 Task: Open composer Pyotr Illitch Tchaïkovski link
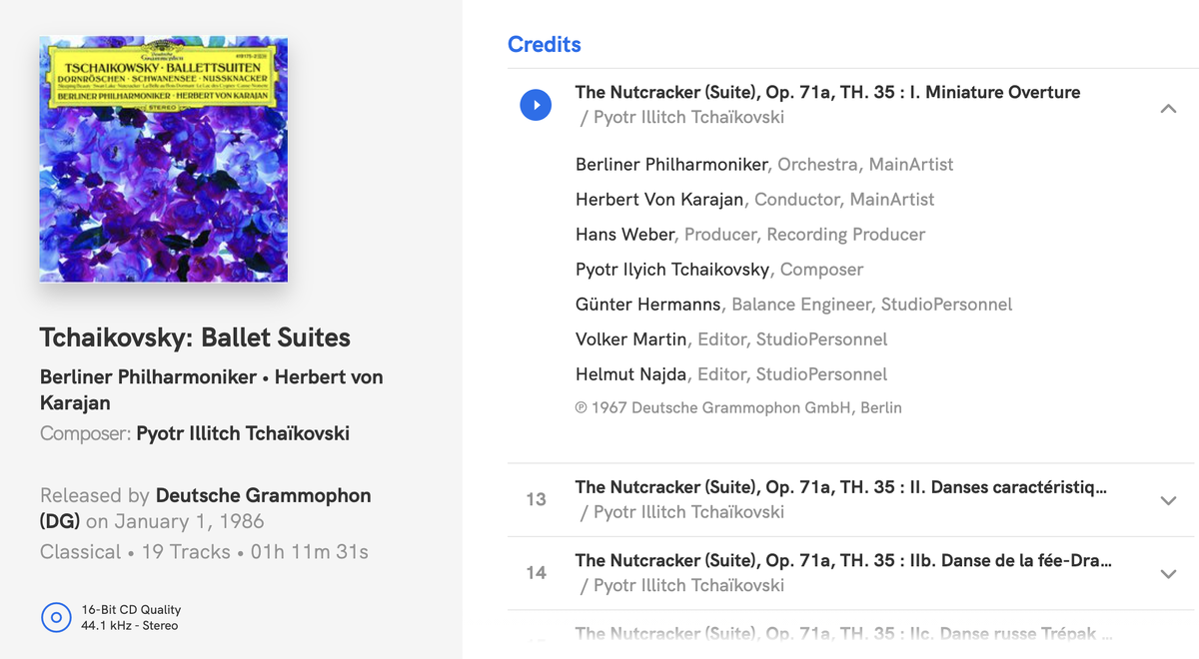pyautogui.click(x=243, y=433)
